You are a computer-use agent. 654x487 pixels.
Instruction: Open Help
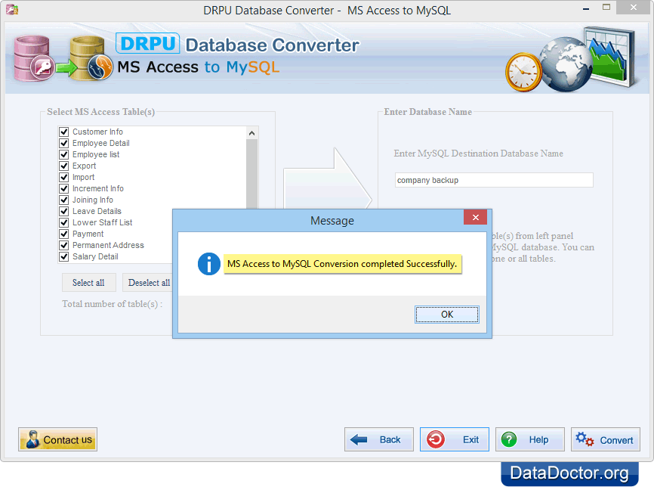coord(529,439)
